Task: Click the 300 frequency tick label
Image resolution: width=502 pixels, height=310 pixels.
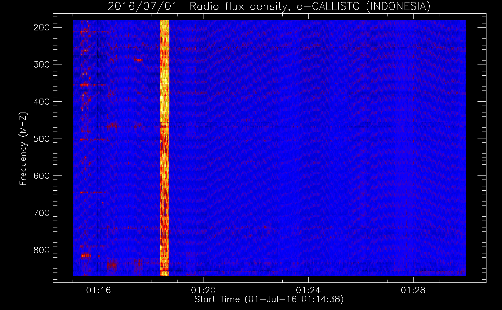Action: [41, 64]
